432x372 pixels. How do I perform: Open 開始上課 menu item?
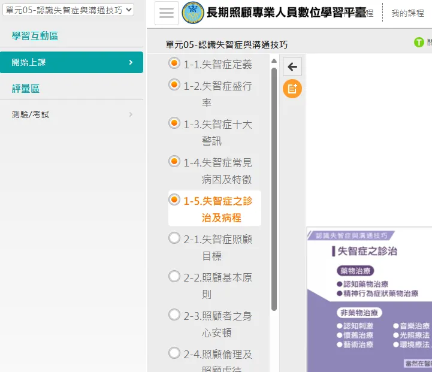pyautogui.click(x=71, y=62)
